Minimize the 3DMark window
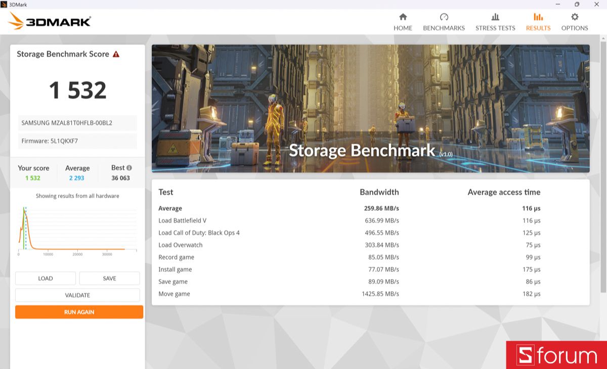Screen dimensions: 607x369 pyautogui.click(x=557, y=4)
